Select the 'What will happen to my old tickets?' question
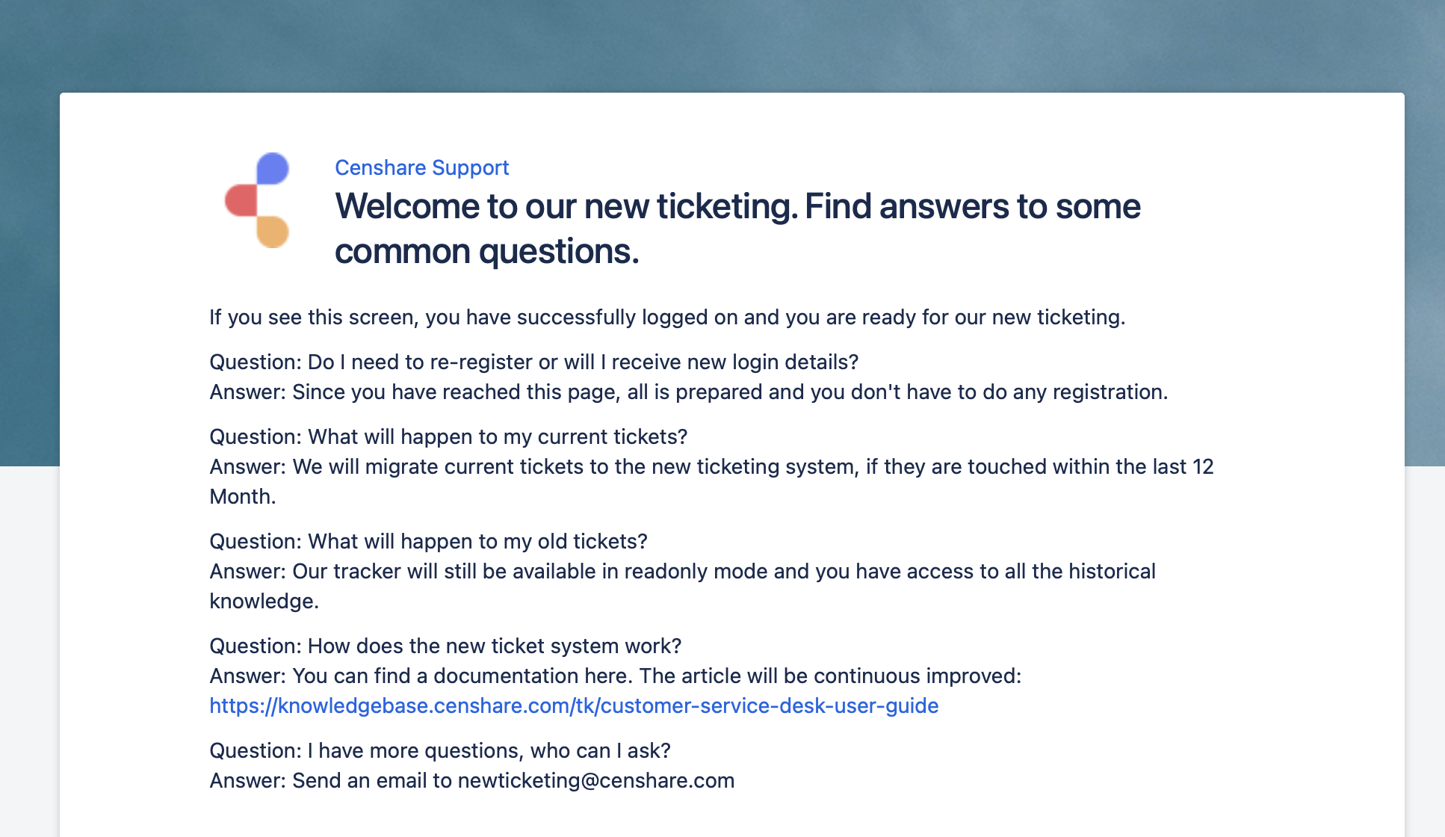This screenshot has height=837, width=1445. point(428,541)
